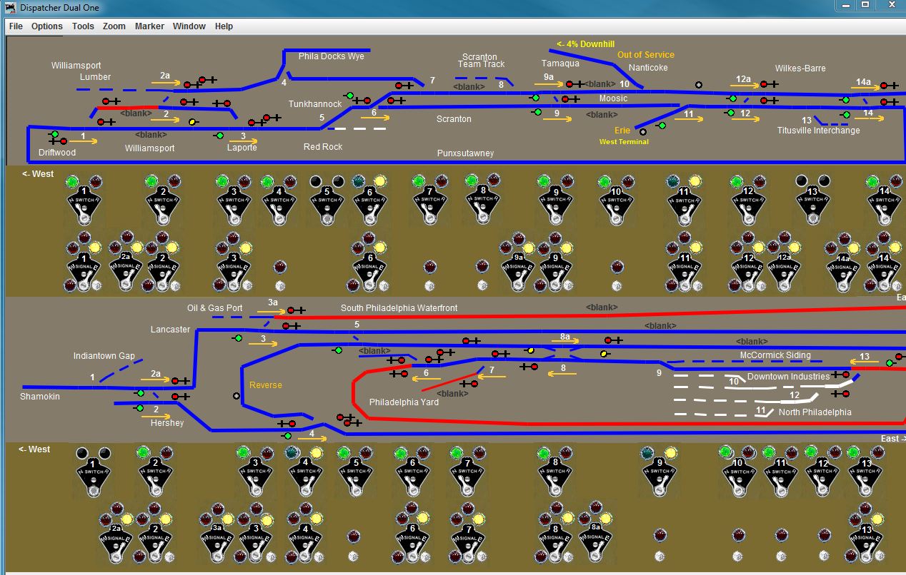Toggle switch lever 1 in upper CTC panel

click(x=84, y=205)
